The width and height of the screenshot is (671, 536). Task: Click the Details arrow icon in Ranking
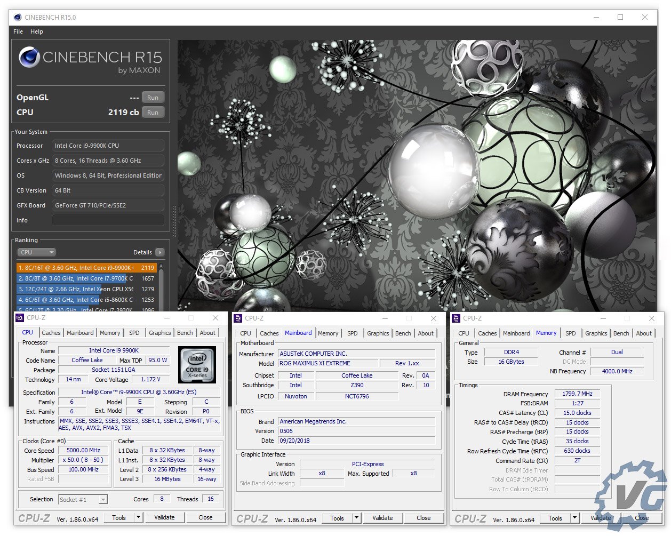tap(159, 252)
